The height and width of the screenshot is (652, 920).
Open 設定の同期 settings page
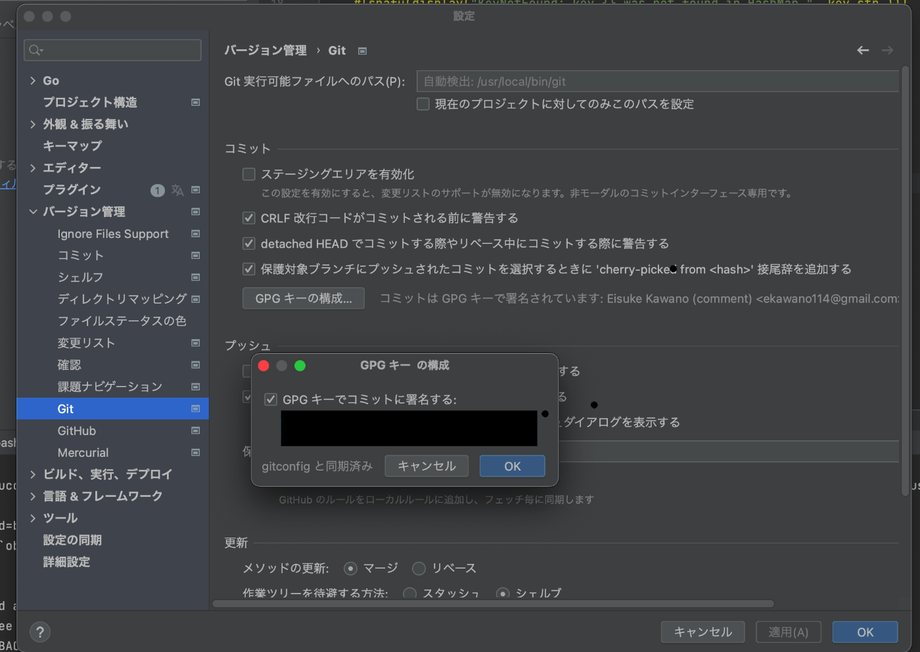(x=72, y=540)
